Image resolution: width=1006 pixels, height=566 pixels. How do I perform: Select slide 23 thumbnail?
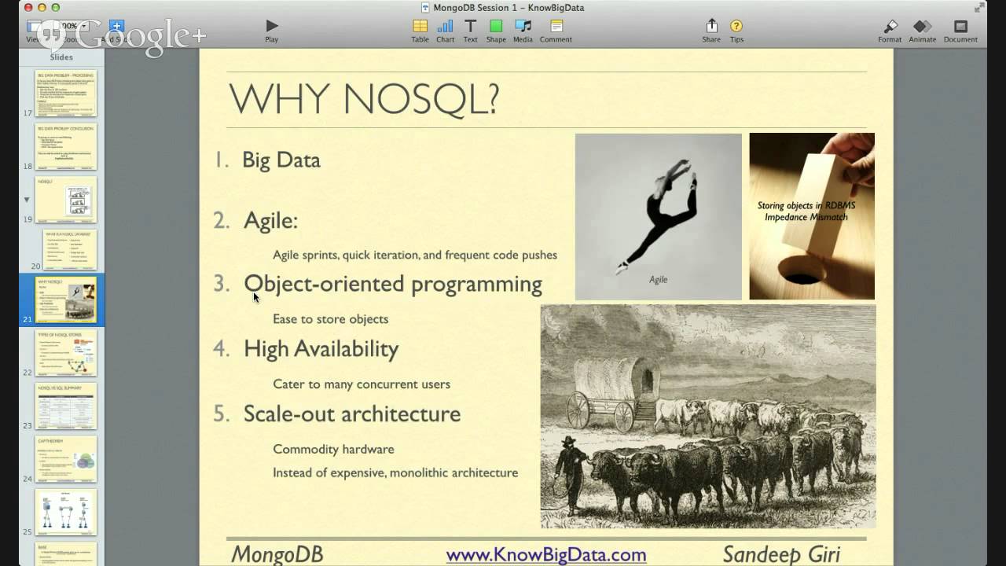(66, 406)
